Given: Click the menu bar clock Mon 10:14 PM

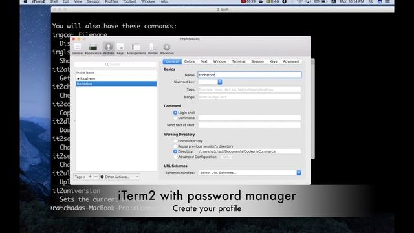Looking at the screenshot, I should [352, 1].
